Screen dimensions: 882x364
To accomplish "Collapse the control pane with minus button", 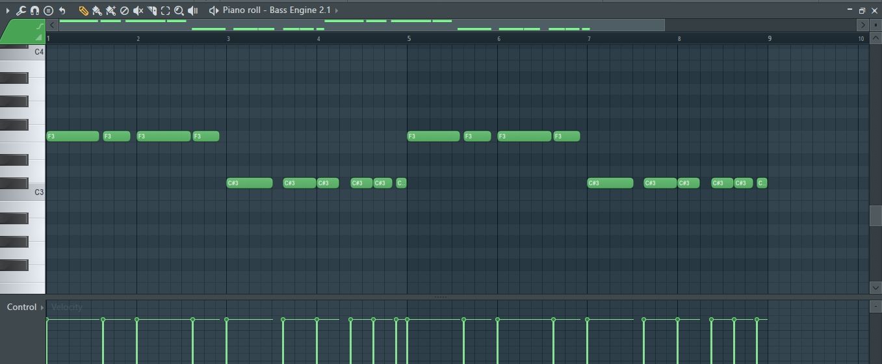I will (875, 306).
